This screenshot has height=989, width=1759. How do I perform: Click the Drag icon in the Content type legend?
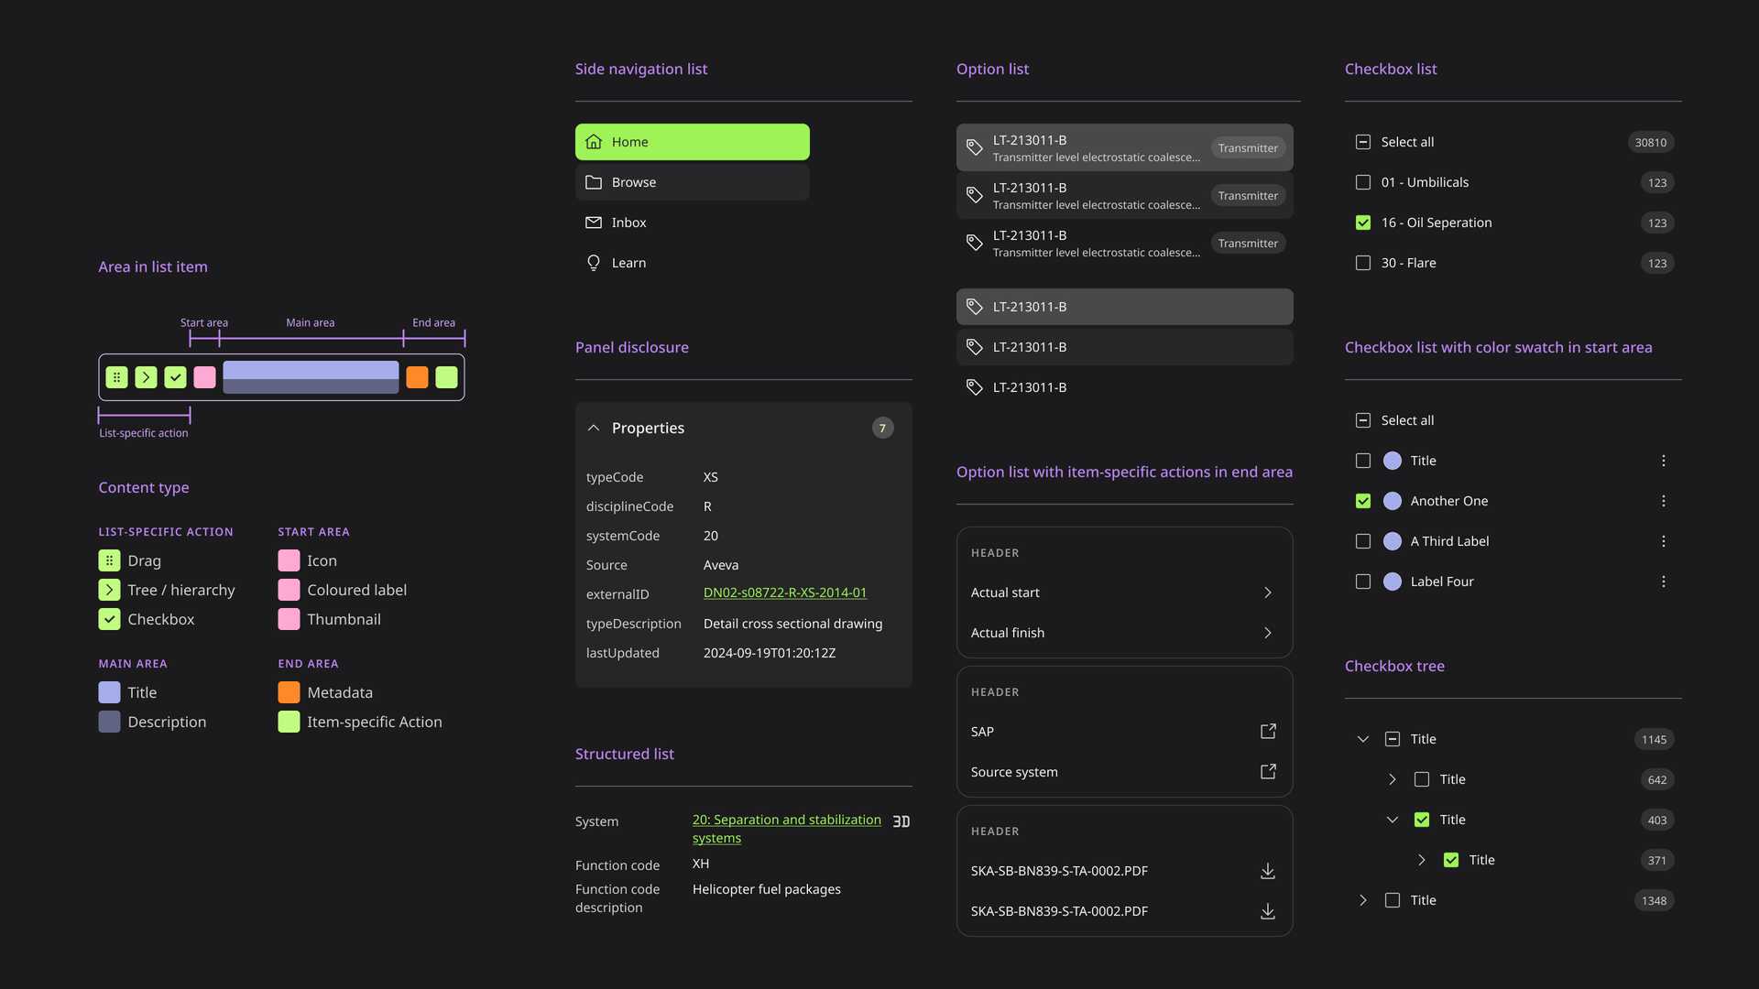pyautogui.click(x=109, y=560)
